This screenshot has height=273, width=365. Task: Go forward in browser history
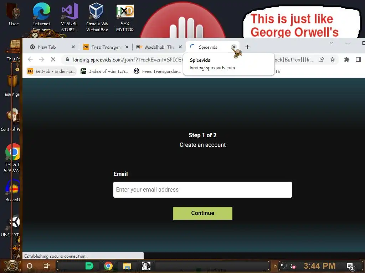pos(42,59)
